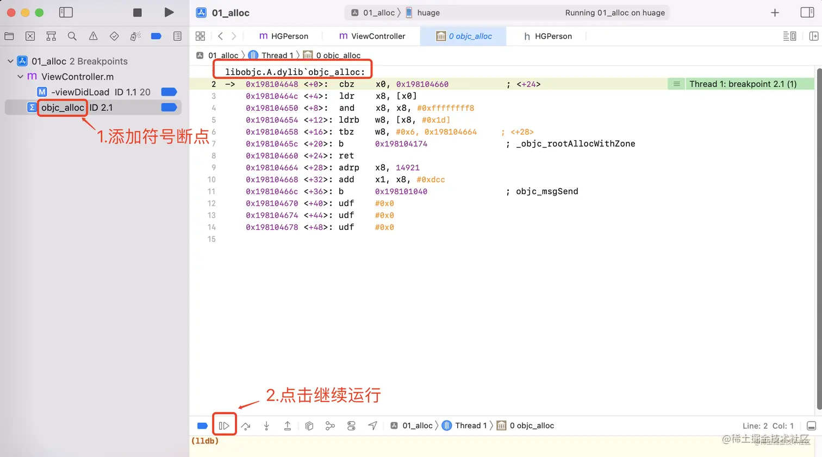Switch to the ViewController tab

(372, 36)
